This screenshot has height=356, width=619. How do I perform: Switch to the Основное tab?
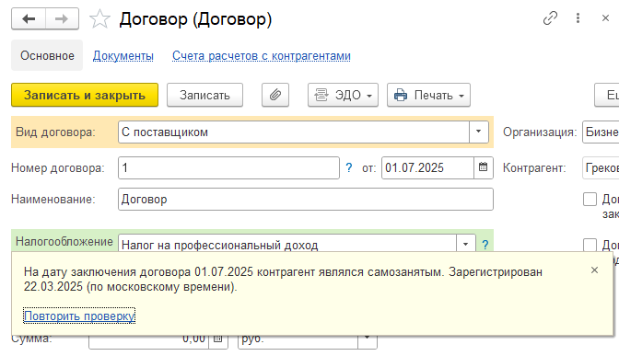47,55
